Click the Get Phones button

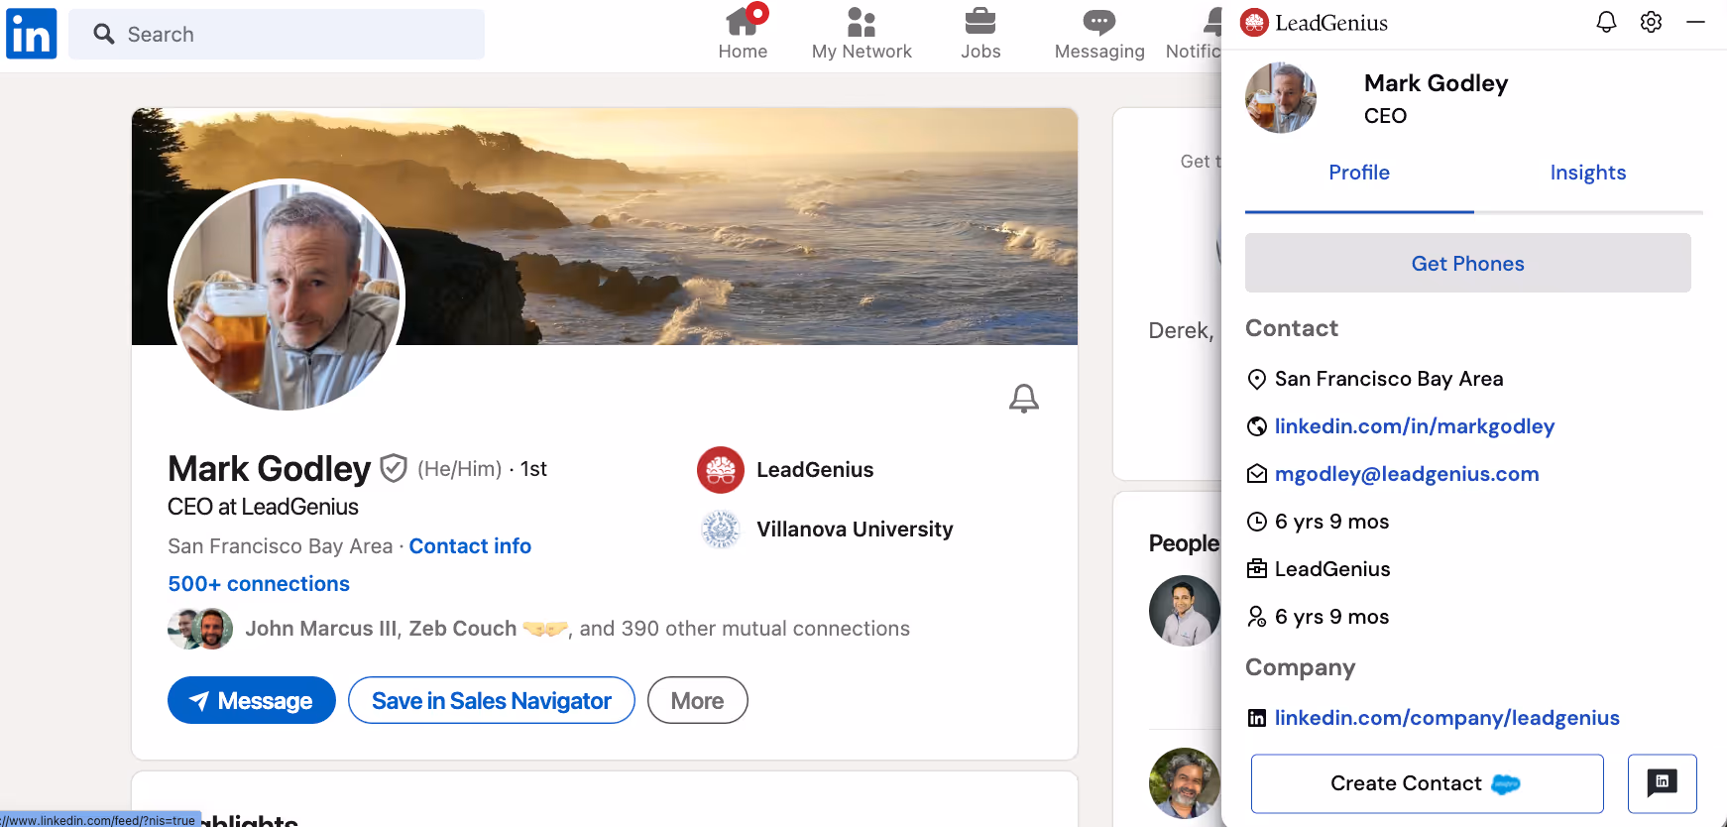tap(1467, 263)
